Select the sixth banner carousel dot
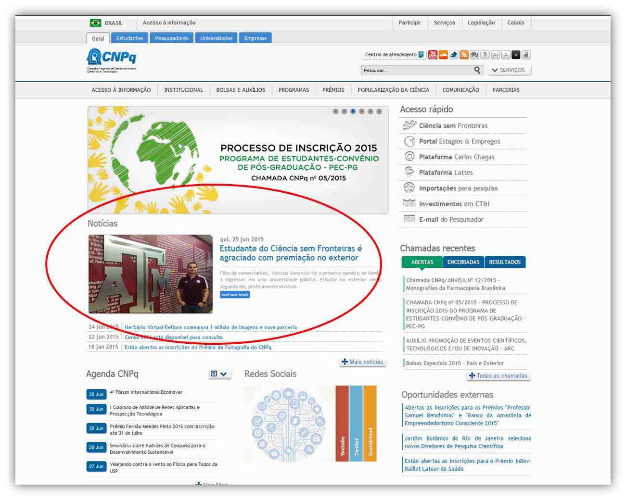This screenshot has height=500, width=626. [379, 111]
